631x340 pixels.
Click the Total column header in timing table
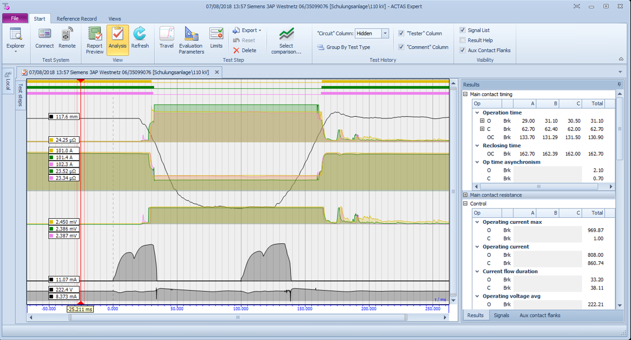[594, 104]
